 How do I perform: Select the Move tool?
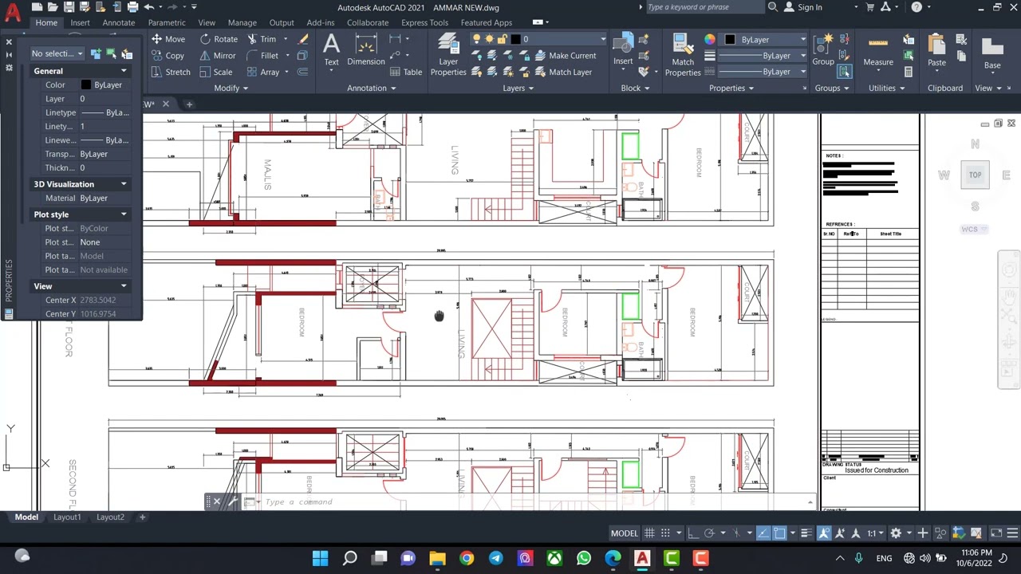[x=168, y=39]
